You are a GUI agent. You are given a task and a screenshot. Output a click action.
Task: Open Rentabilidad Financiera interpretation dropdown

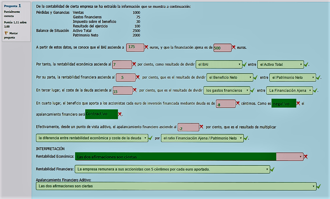coord(172,170)
